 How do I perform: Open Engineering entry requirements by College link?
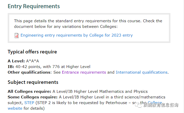pyautogui.click(x=77, y=35)
